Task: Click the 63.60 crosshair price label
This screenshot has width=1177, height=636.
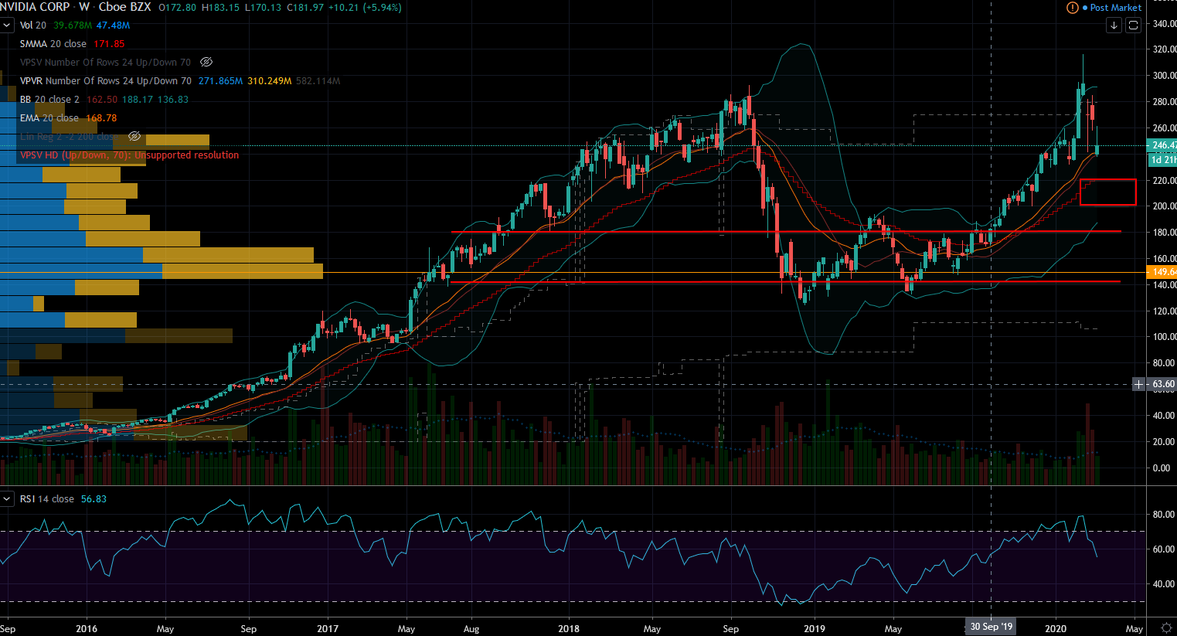Action: tap(1163, 384)
